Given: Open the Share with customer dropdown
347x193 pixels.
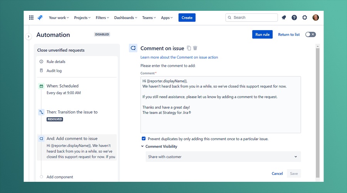Looking at the screenshot, I should pos(223,157).
